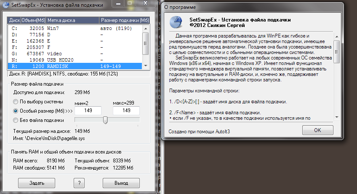357x194 pixels.
Task: Select drive C: Win7 row
Action: [75, 29]
